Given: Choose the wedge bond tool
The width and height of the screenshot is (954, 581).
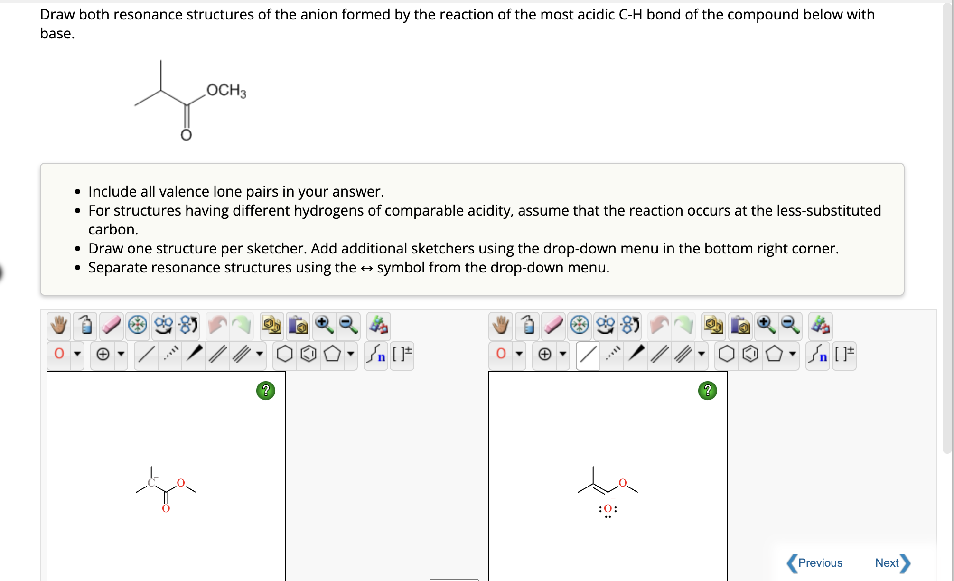Looking at the screenshot, I should click(192, 355).
